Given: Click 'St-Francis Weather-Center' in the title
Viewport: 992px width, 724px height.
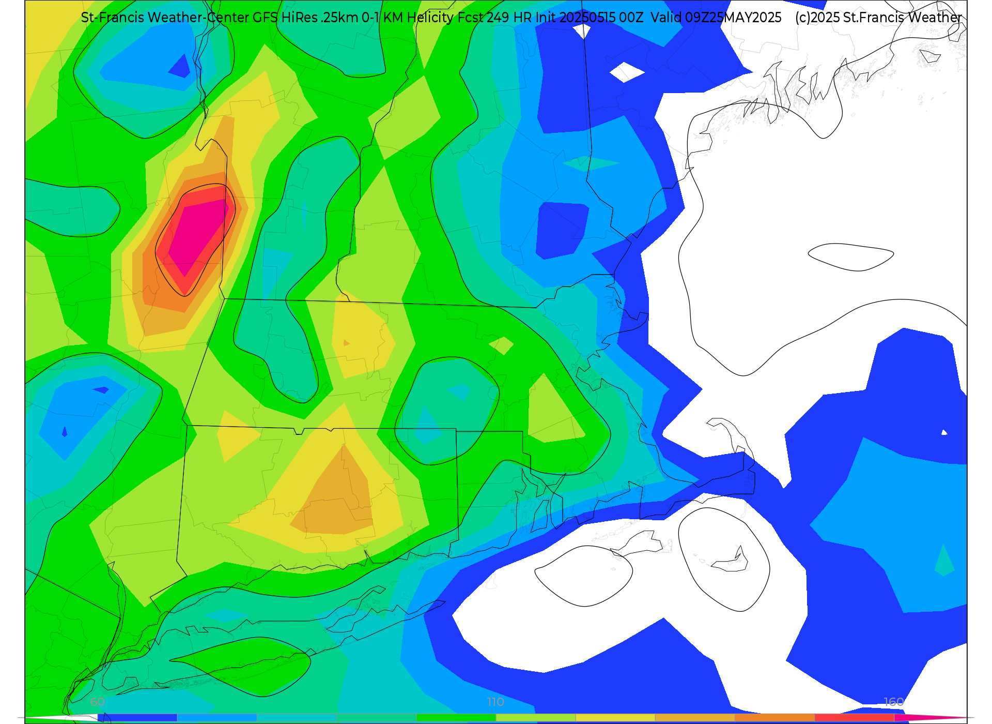Looking at the screenshot, I should (x=165, y=18).
